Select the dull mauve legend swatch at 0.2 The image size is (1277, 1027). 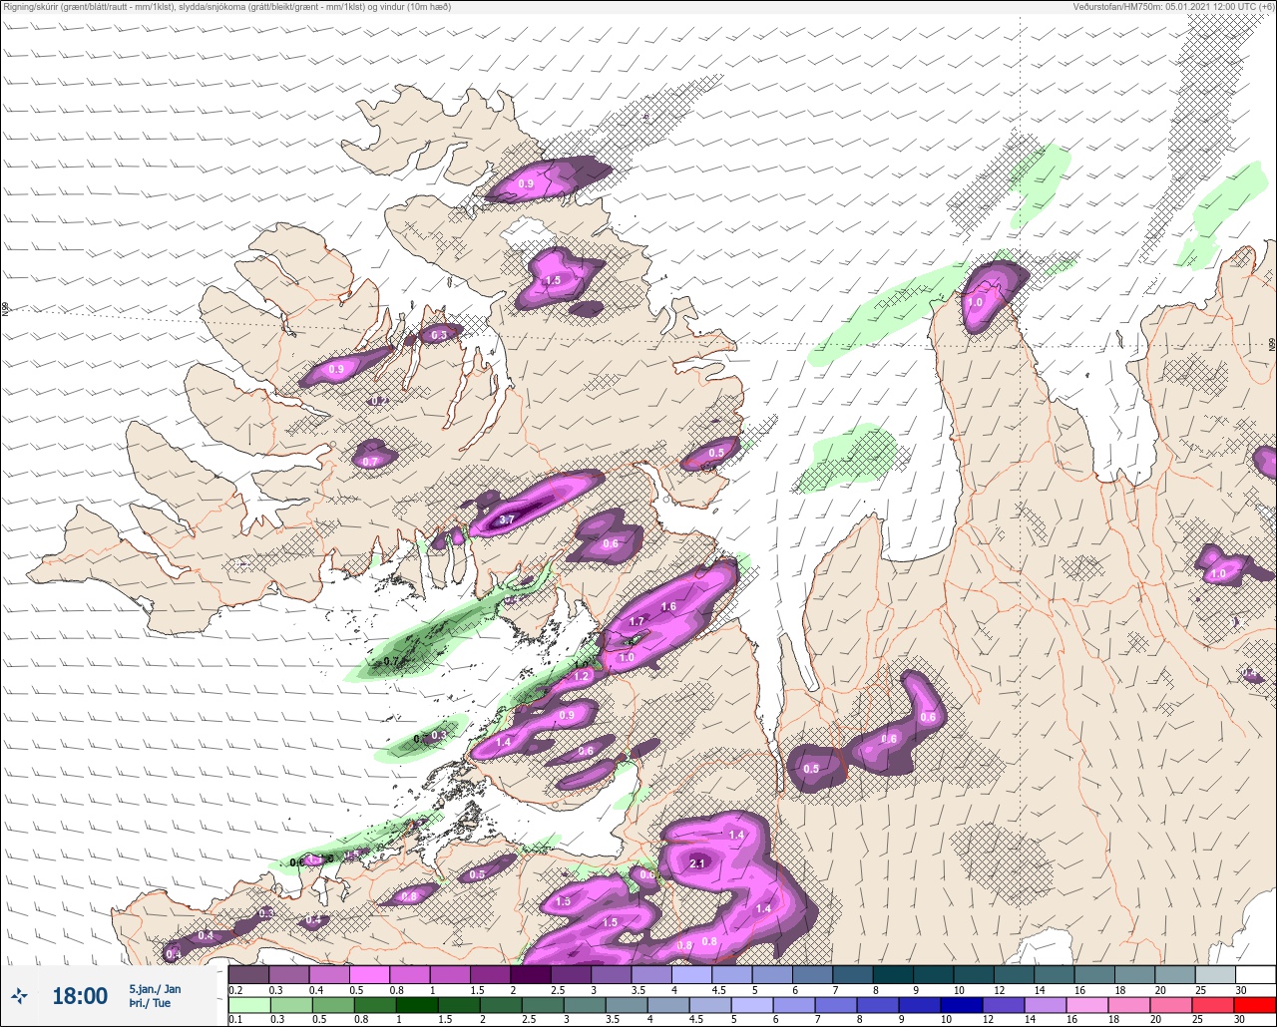click(x=248, y=974)
